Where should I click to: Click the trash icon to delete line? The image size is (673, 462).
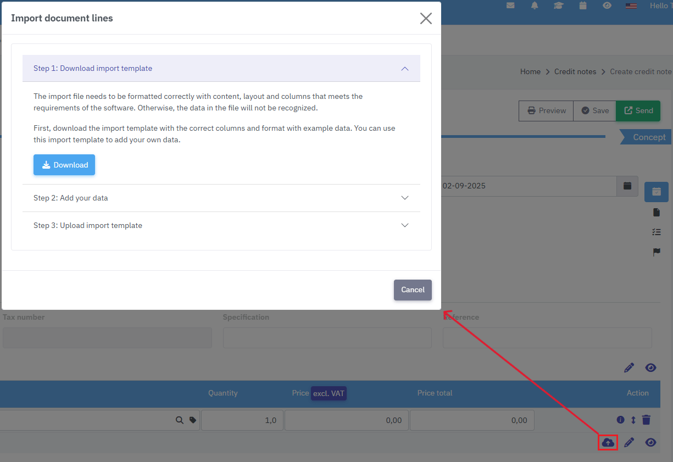click(x=646, y=420)
